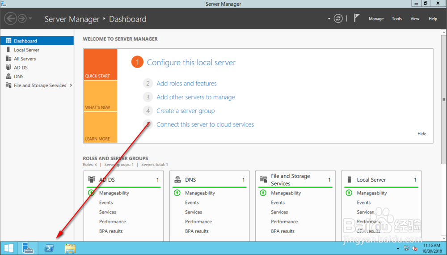Select Dashboard in the sidebar
The image size is (447, 255).
[x=37, y=41]
